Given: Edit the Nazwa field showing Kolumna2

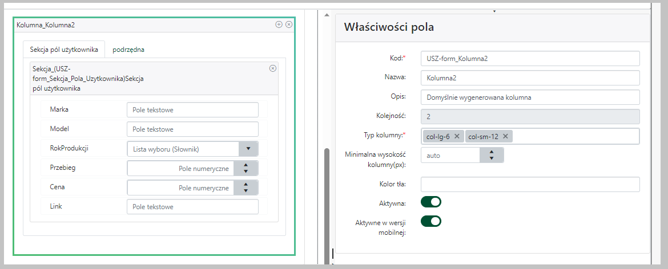Looking at the screenshot, I should (530, 78).
